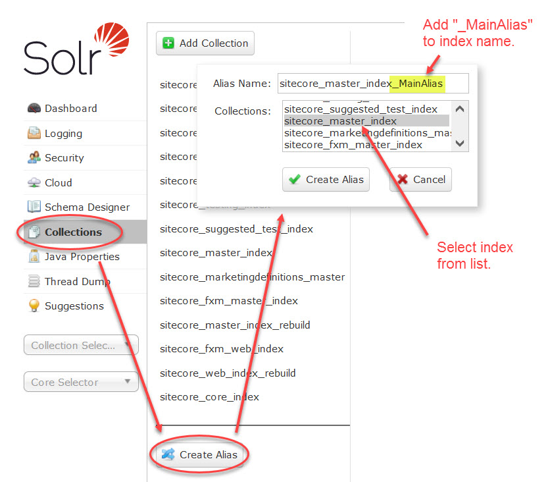Click the Collections documents icon
This screenshot has height=482, width=548.
point(34,232)
